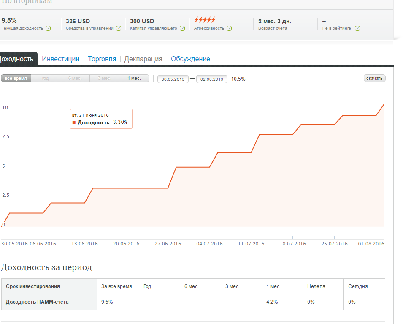This screenshot has width=403, height=324.
Task: Open help icon for Капитал управляющего
Action: (x=182, y=28)
